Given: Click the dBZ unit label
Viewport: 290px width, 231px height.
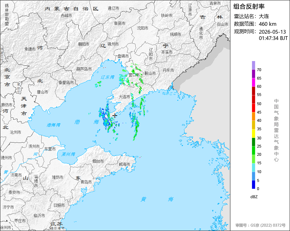Looking at the screenshot, I should click(254, 197).
